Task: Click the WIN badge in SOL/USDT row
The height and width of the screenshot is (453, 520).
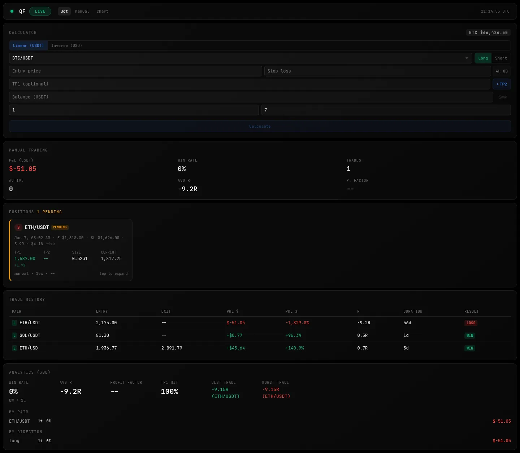Action: click(470, 335)
